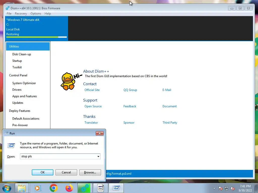This screenshot has width=258, height=193.
Task: Open the Open Source link
Action: 93,106
